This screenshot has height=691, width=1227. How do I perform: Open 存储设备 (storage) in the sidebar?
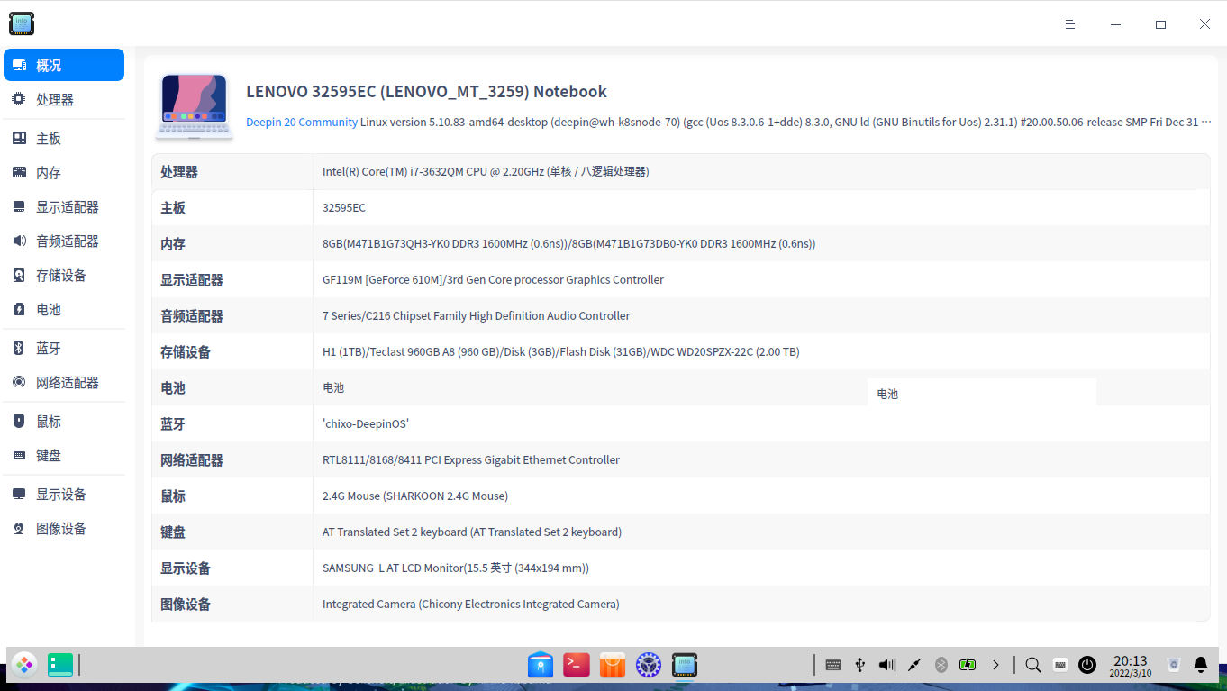tap(64, 276)
